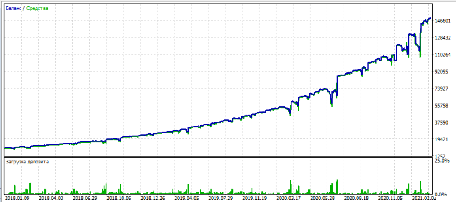Click the green Средства legend label
Screen dimensions: 456x202
click(x=37, y=8)
